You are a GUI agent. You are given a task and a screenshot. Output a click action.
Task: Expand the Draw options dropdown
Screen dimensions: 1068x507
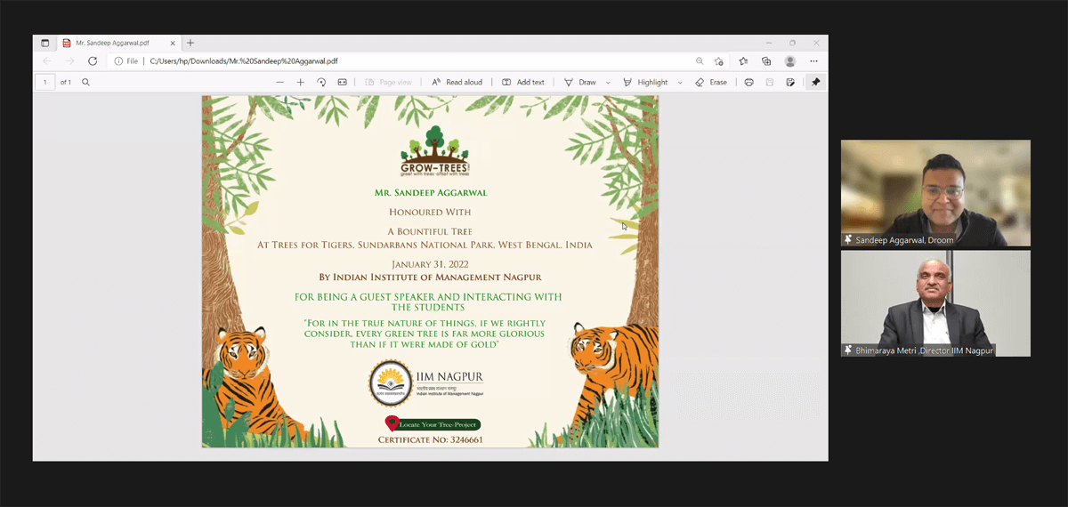[608, 82]
